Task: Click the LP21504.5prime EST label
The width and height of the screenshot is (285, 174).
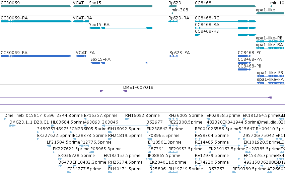Action: coord(63,142)
